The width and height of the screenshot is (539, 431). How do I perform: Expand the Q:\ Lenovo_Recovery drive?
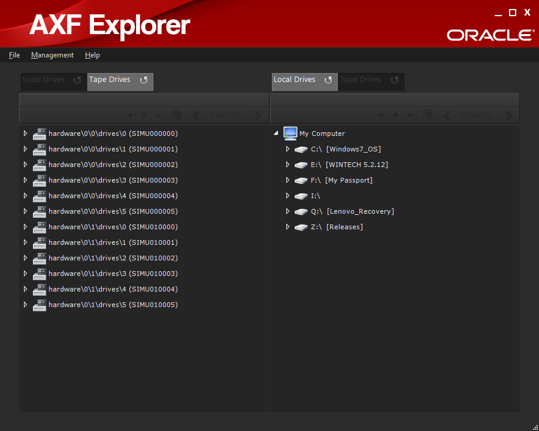click(x=287, y=211)
